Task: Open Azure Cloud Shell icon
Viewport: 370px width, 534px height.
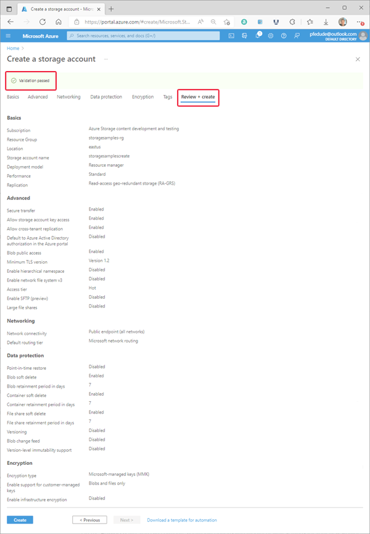Action: (x=231, y=36)
